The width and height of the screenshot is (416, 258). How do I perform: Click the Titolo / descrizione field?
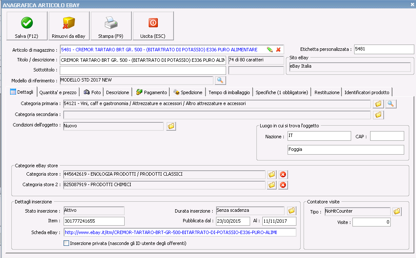143,60
